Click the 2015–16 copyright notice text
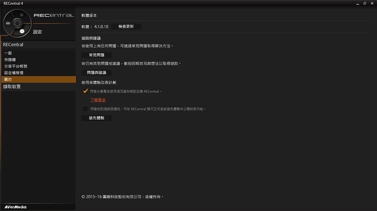377x211 pixels. click(122, 197)
